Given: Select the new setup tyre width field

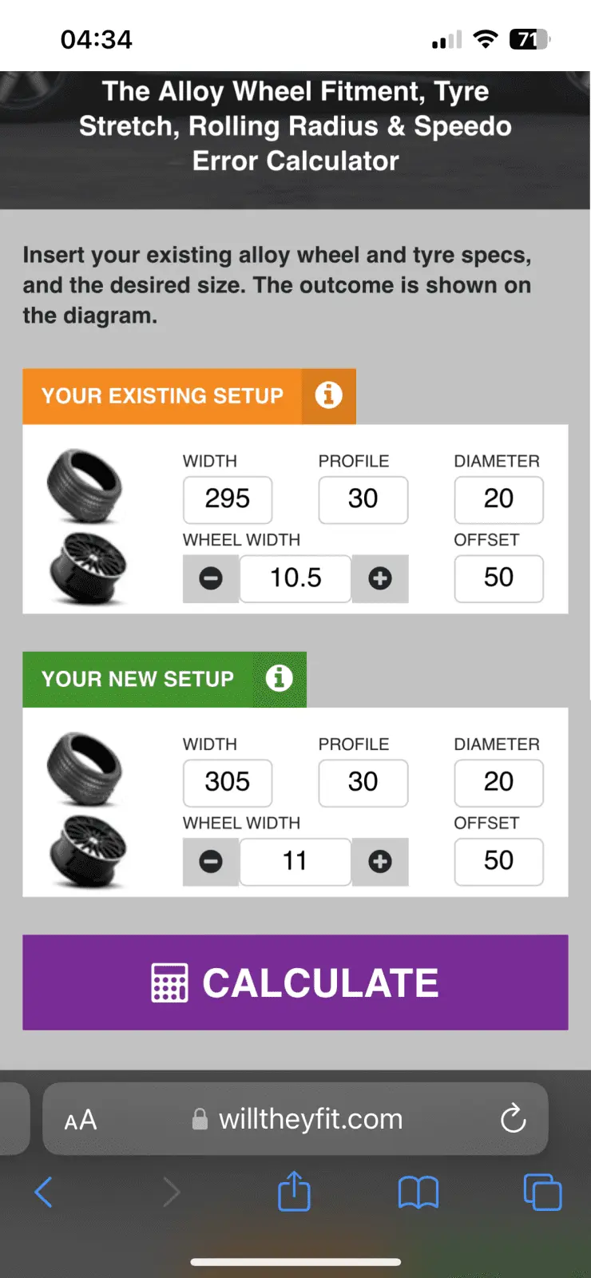Looking at the screenshot, I should point(228,782).
